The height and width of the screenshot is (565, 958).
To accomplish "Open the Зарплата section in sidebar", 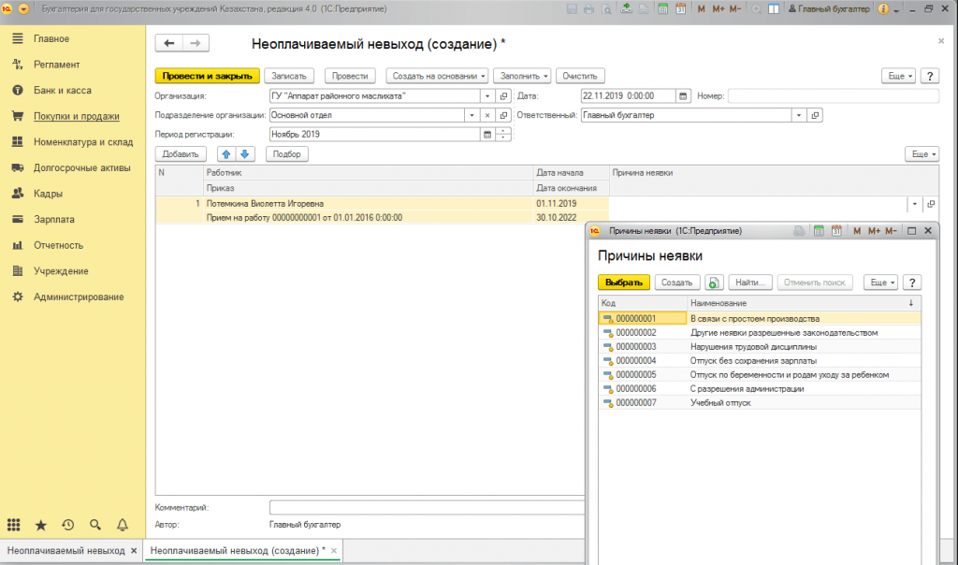I will pos(53,220).
